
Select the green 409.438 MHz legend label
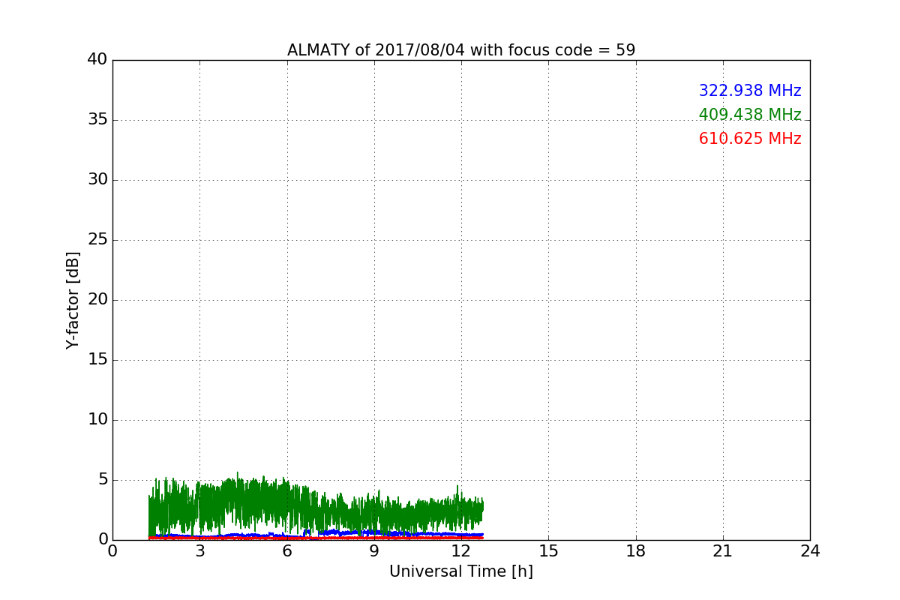(750, 115)
